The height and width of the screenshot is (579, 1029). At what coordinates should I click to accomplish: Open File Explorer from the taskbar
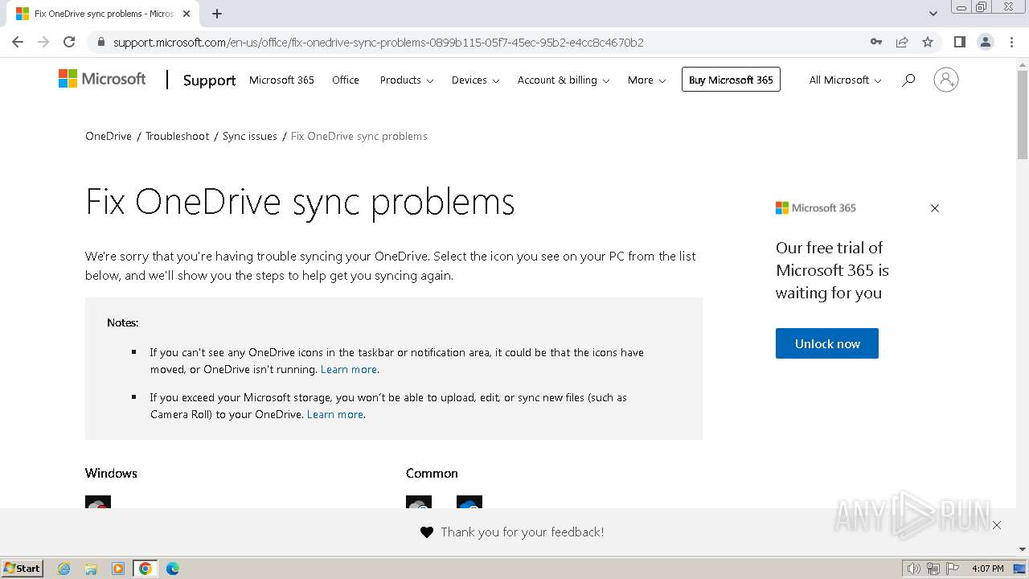click(x=91, y=569)
